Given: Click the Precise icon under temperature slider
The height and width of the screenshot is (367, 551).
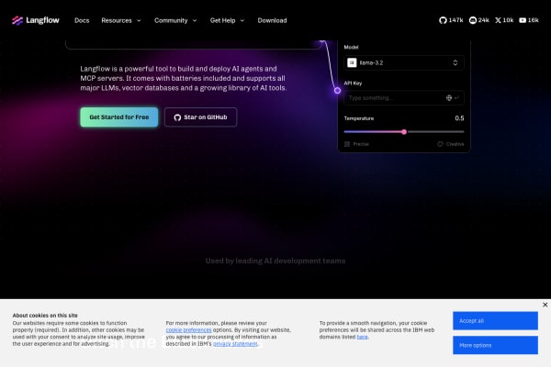Looking at the screenshot, I should click(347, 144).
